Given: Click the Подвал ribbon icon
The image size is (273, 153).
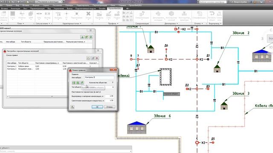Looking at the screenshot, I should [x=117, y=15].
